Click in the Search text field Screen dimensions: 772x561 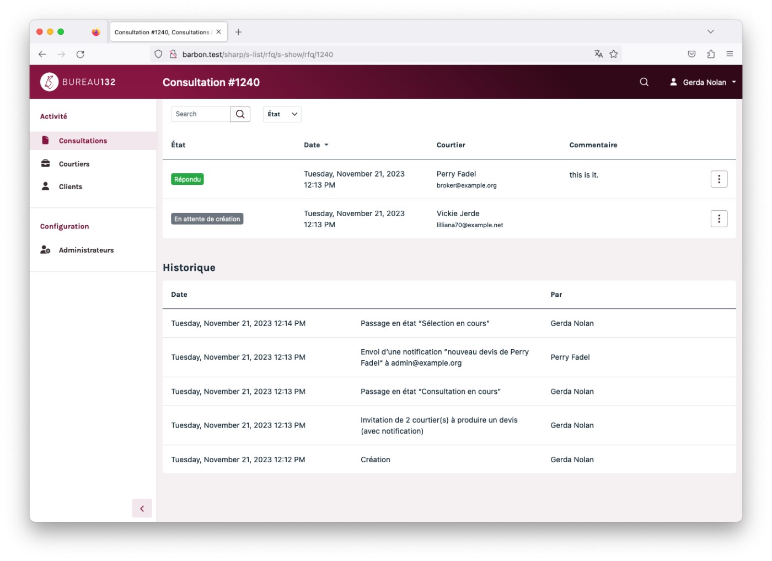201,114
